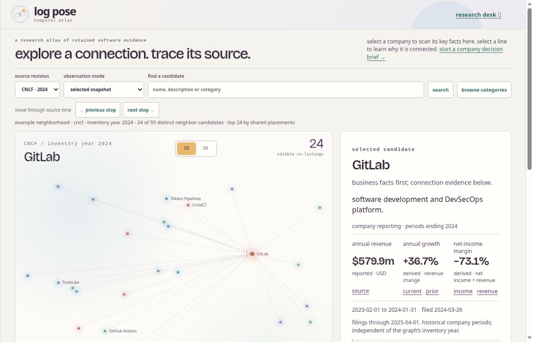Click the GitLab selected candidate heading
533x342 pixels.
[371, 165]
